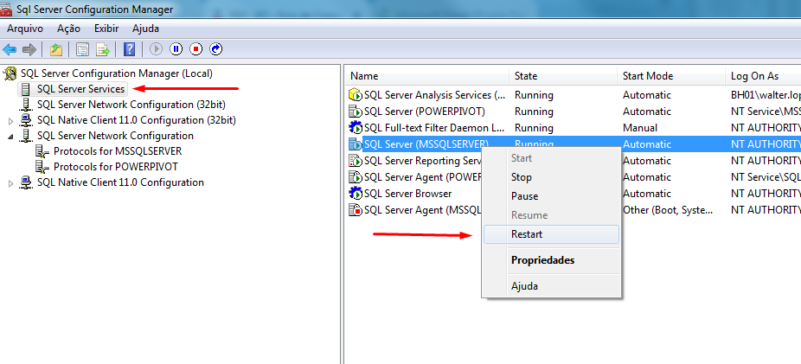Click the Show/Hide console tree icon
Viewport: 801px width, 364px height.
click(x=82, y=49)
